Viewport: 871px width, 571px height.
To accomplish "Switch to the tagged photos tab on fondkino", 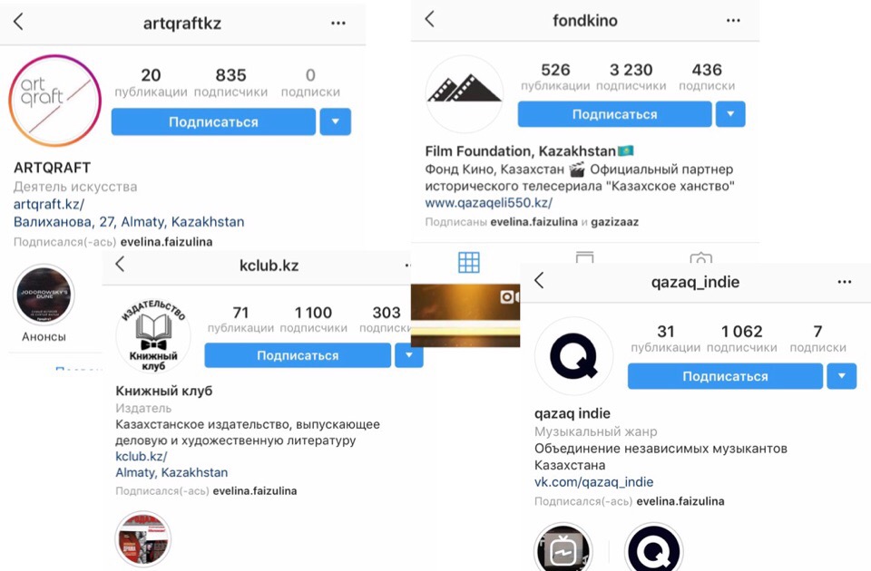I will click(x=701, y=258).
